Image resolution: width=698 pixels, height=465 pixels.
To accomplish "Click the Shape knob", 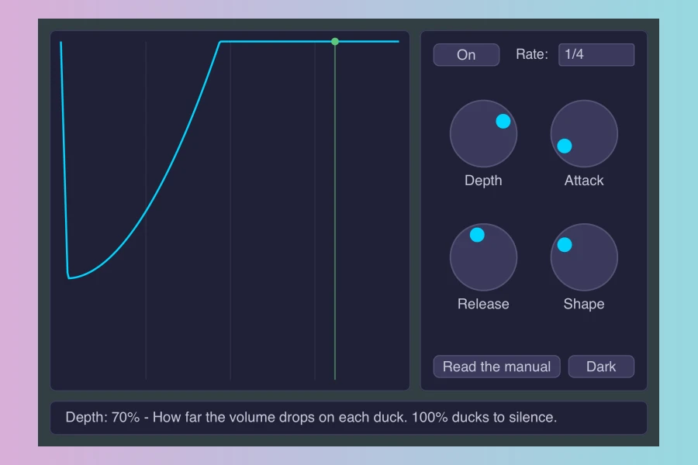I will click(x=584, y=257).
